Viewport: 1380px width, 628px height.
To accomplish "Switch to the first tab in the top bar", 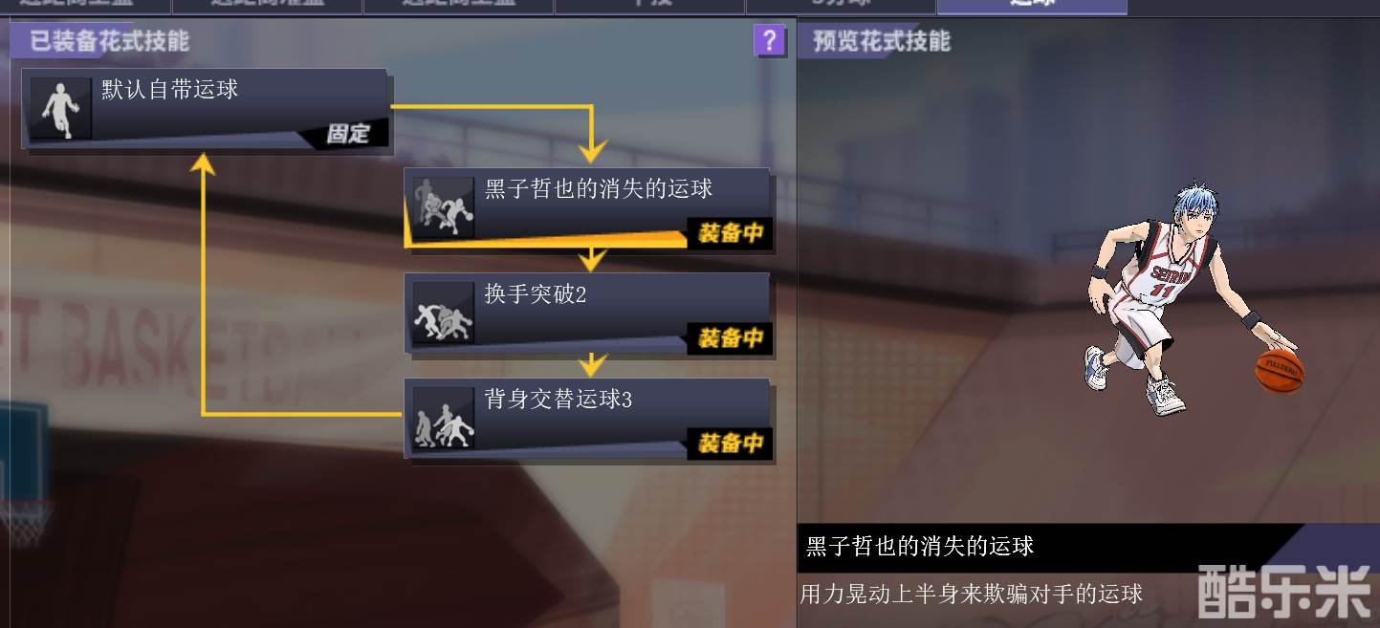I will point(85,7).
